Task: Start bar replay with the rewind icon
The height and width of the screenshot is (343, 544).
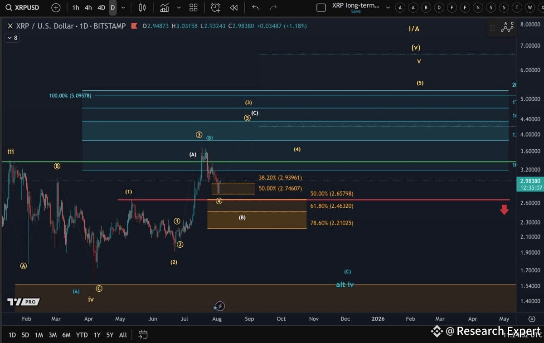Action: (x=234, y=8)
